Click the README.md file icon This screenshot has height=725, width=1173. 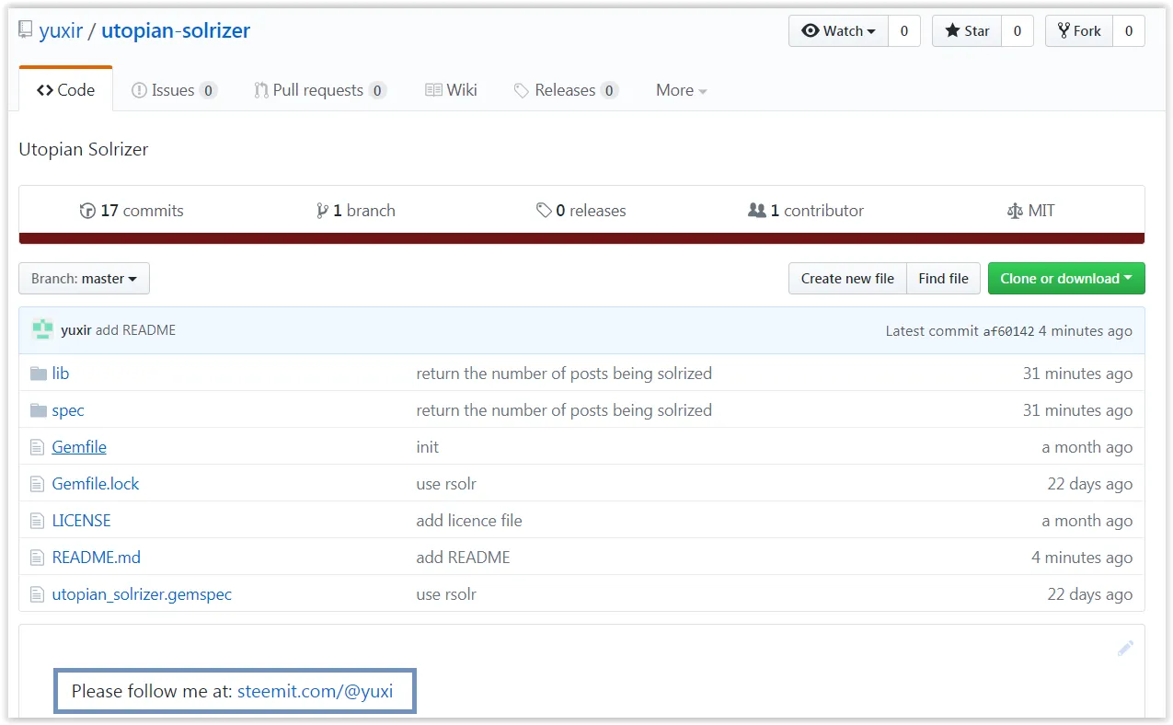tap(37, 558)
